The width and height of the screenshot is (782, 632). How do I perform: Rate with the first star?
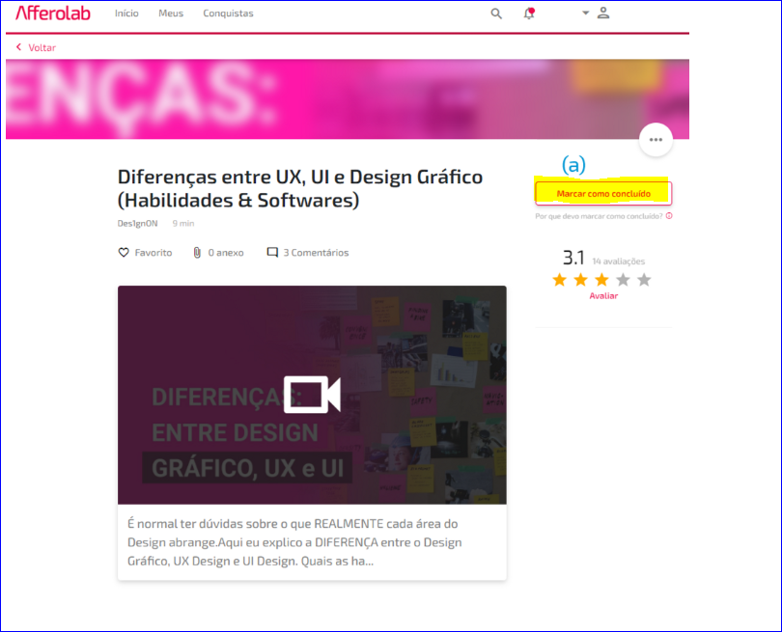560,280
